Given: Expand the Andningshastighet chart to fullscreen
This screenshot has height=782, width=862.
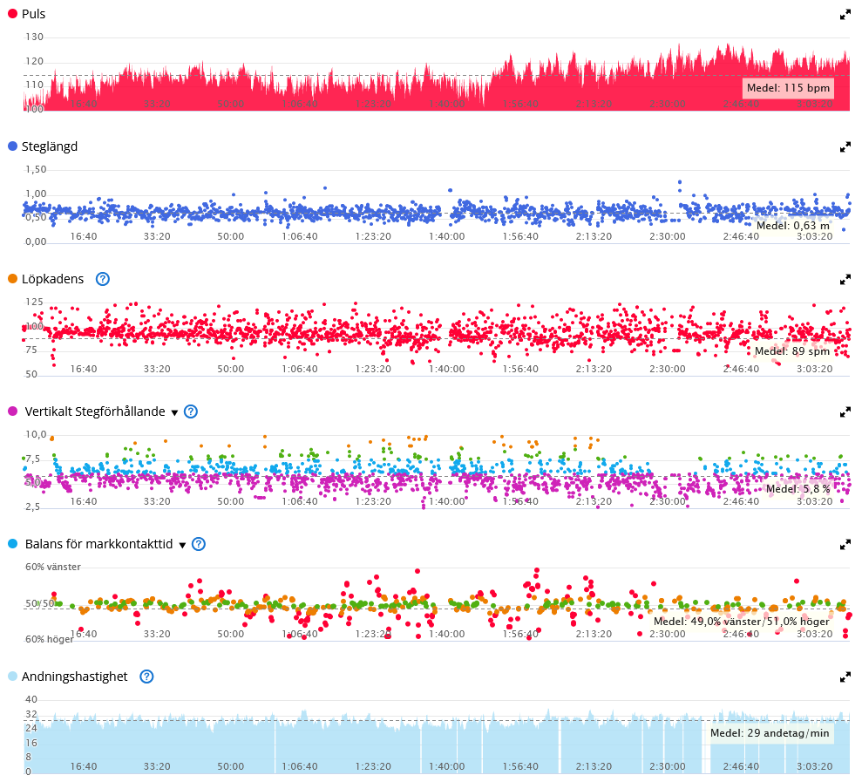Looking at the screenshot, I should point(845,677).
